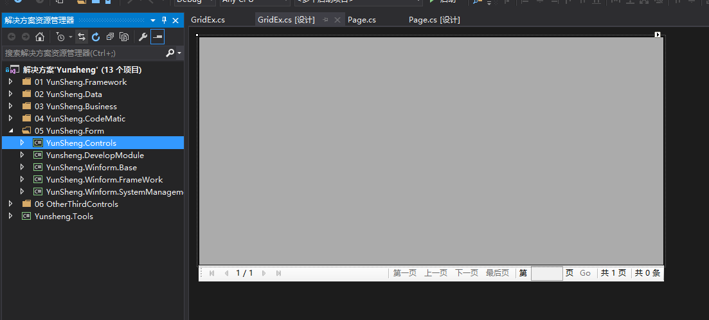The width and height of the screenshot is (709, 320).
Task: Expand the 04 YunSheng.CodeMatic folder
Action: [11, 119]
